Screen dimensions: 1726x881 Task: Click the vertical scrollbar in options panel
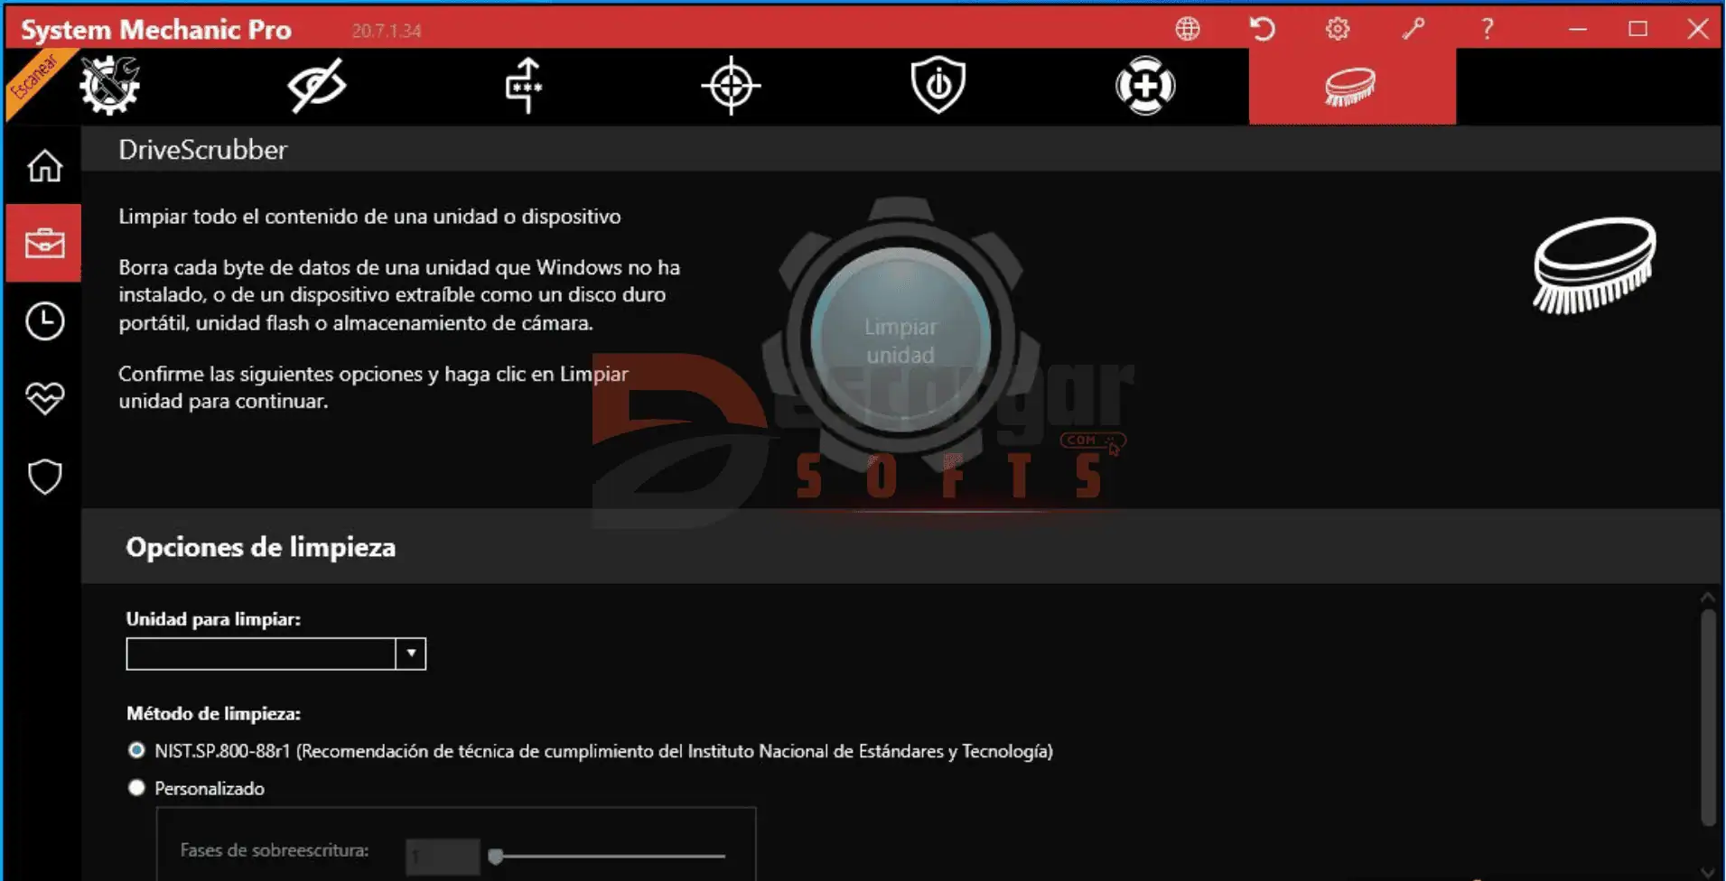click(1707, 718)
